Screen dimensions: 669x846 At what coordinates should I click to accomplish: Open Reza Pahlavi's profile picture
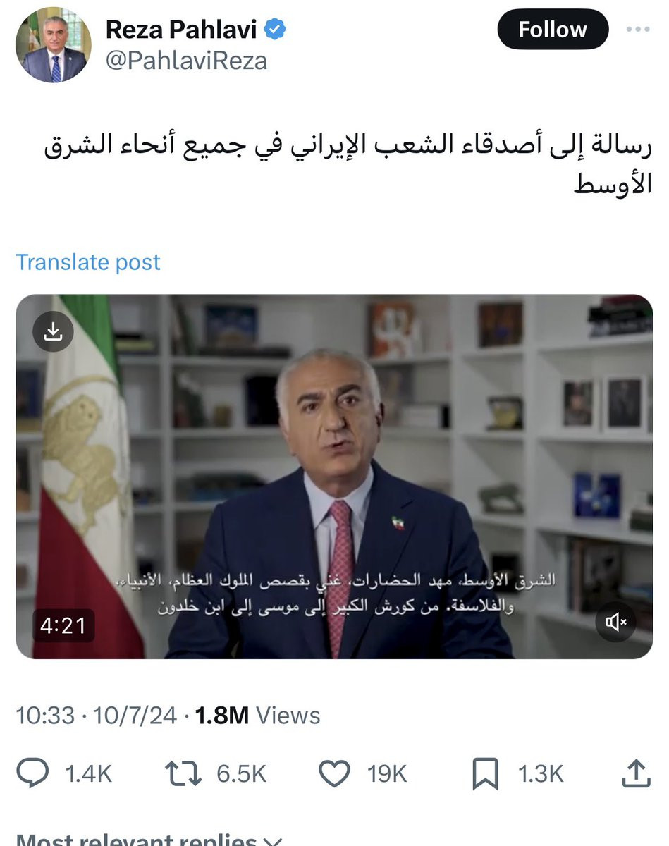tap(54, 45)
